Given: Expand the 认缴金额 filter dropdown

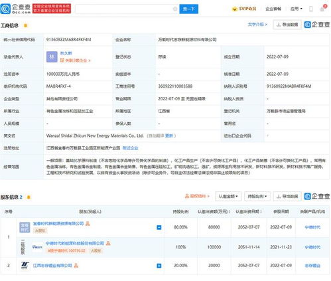Looking at the screenshot, I should pos(228,196).
